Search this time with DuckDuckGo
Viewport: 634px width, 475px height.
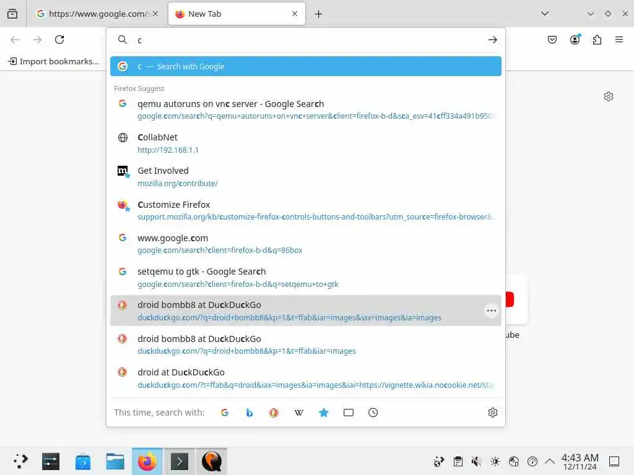tap(274, 413)
